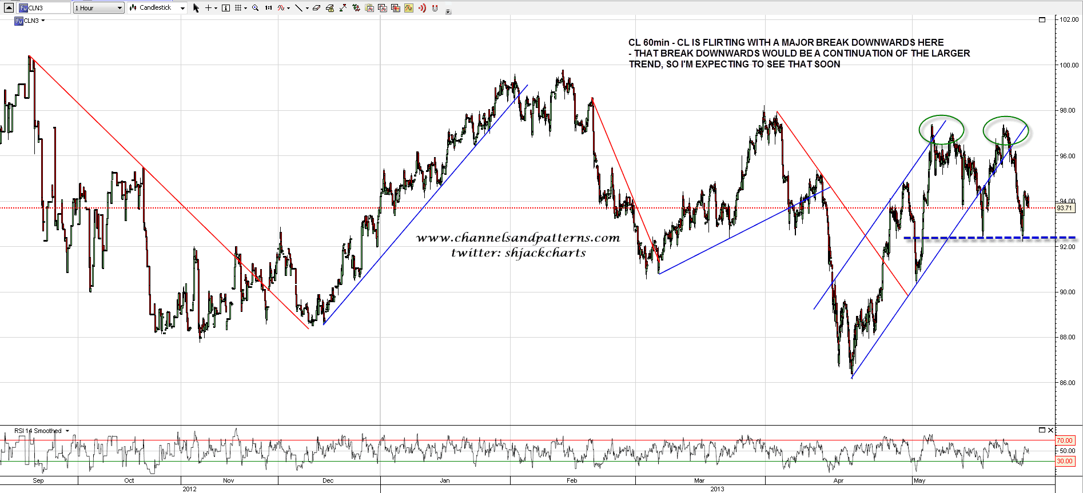Click the zoom magnifier tool
Image resolution: width=1083 pixels, height=493 pixels.
click(x=255, y=8)
